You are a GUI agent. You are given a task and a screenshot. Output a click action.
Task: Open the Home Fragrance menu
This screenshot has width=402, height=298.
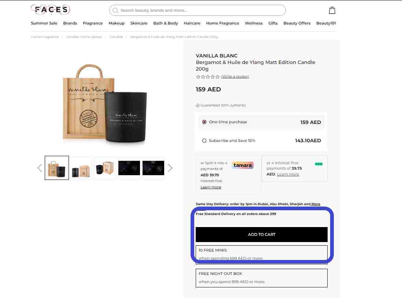pyautogui.click(x=222, y=23)
